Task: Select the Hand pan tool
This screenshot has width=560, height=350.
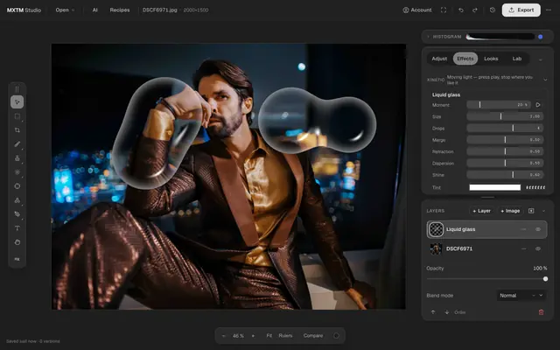Action: (x=17, y=242)
